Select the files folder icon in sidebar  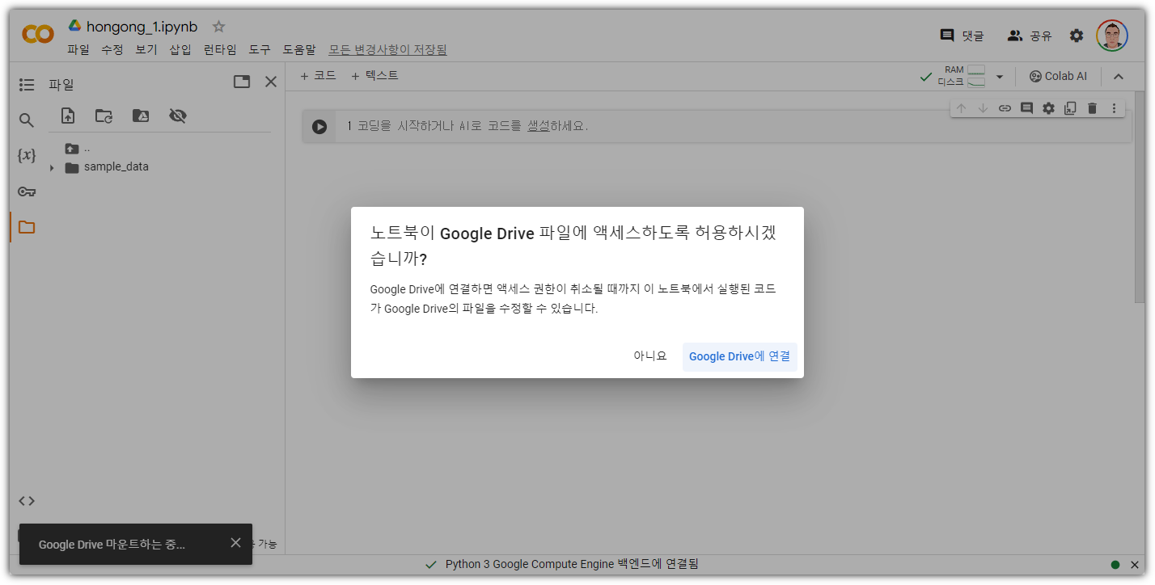27,227
